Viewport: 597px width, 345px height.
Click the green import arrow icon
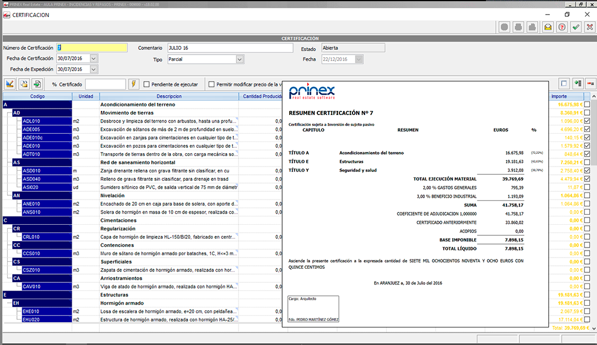point(36,83)
